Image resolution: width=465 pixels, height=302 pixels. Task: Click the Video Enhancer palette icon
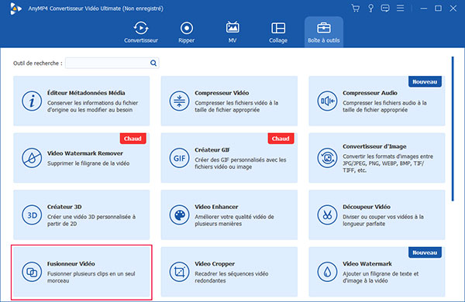coord(179,214)
